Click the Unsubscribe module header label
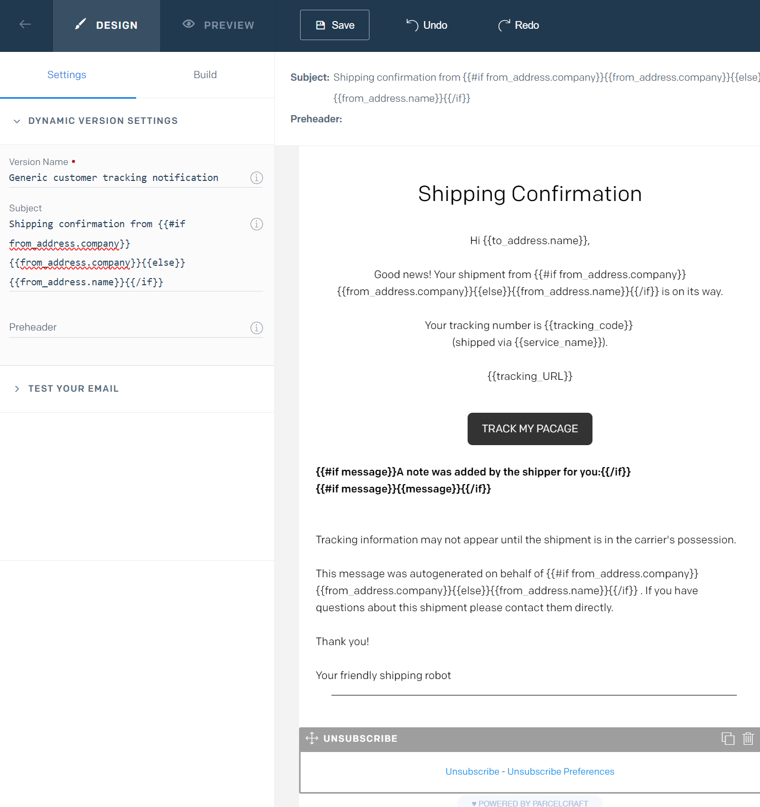 coord(360,739)
